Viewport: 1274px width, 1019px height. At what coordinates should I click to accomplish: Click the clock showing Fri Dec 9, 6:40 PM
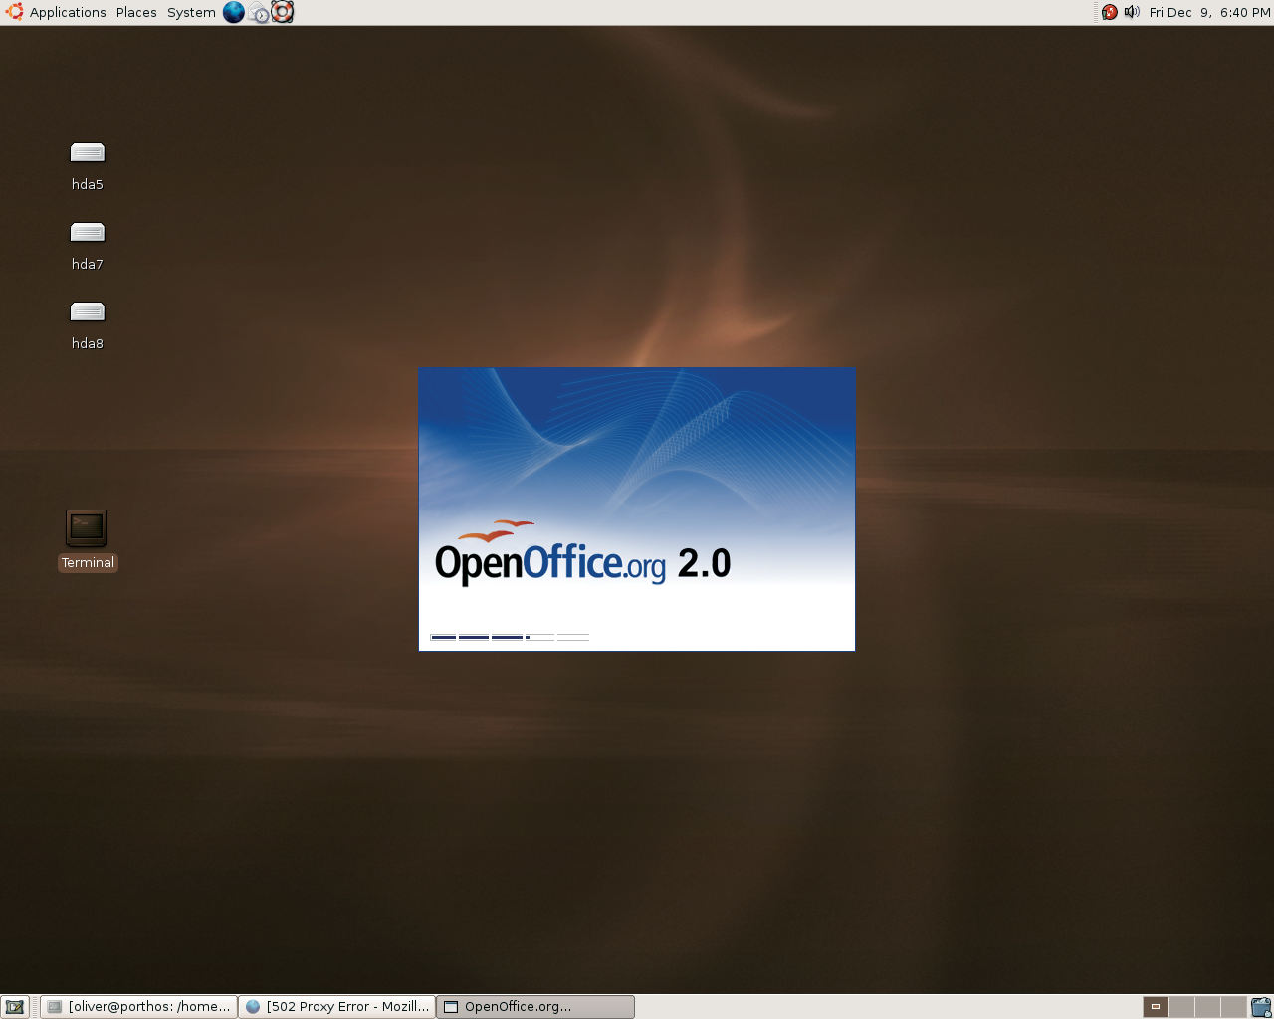coord(1209,12)
